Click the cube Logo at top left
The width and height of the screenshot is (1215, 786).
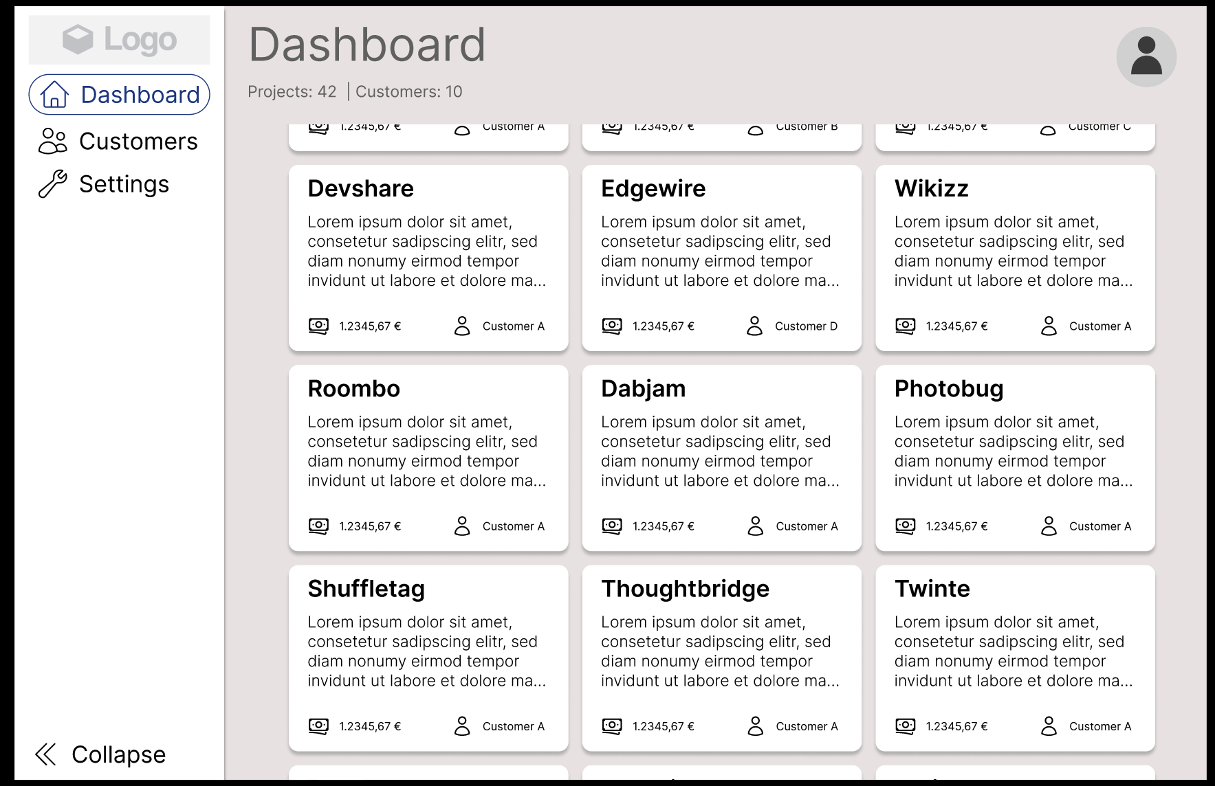coord(119,40)
